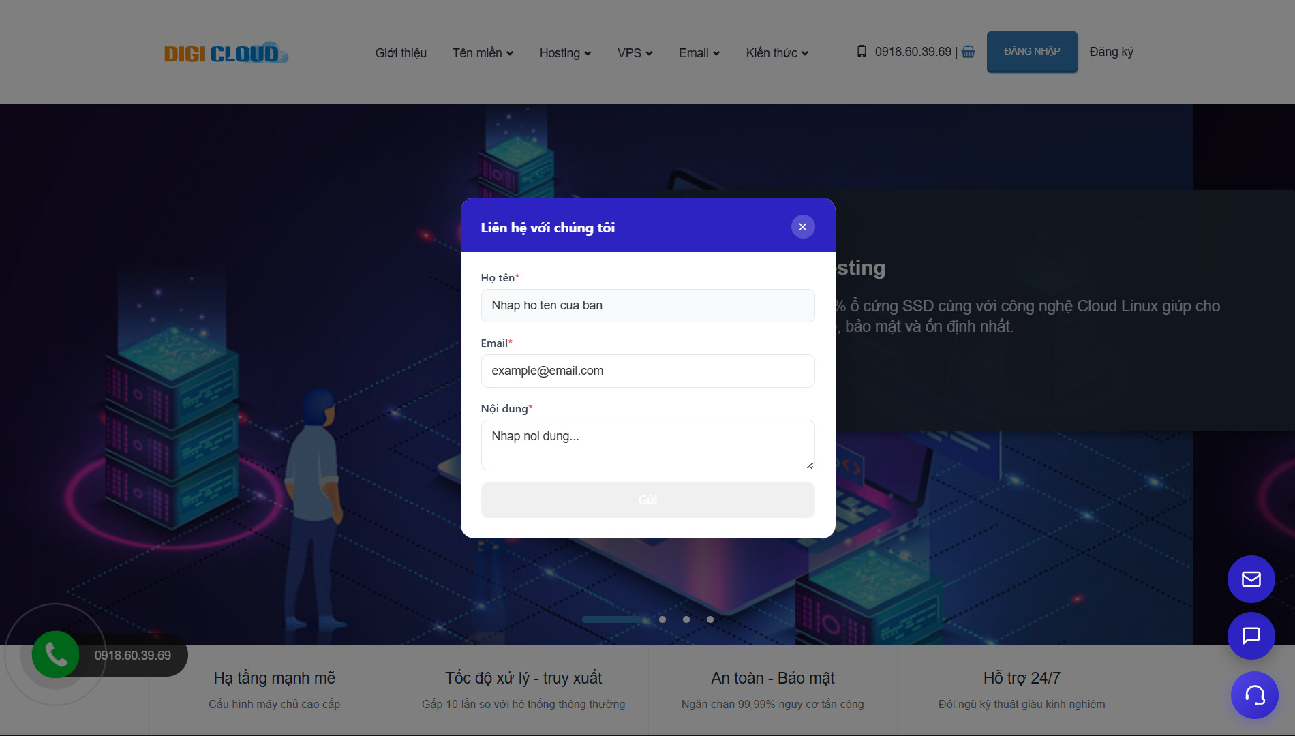Click the 'Họ tên' field label
Viewport: 1295px width, 736px height.
[498, 278]
